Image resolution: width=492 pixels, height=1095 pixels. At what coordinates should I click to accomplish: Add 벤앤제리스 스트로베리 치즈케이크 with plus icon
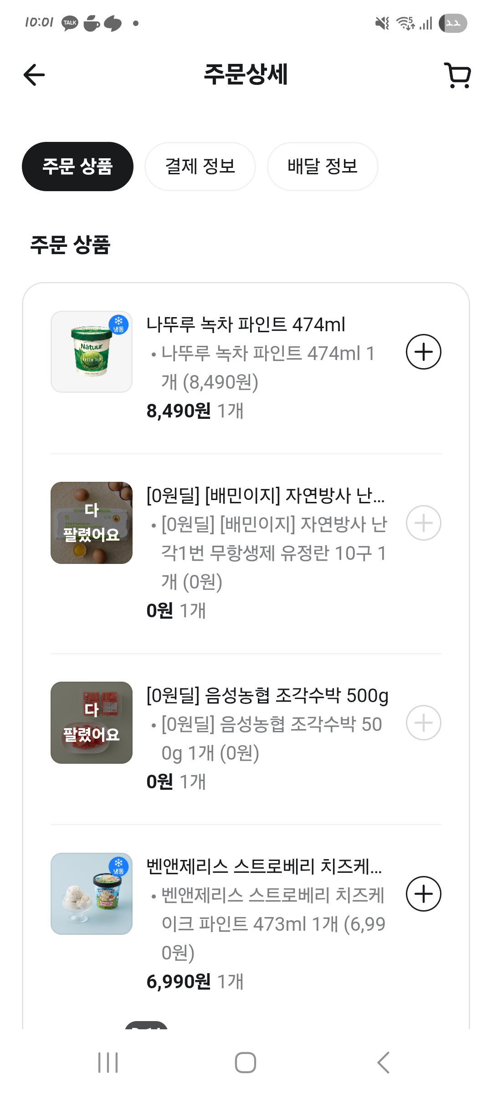[424, 894]
